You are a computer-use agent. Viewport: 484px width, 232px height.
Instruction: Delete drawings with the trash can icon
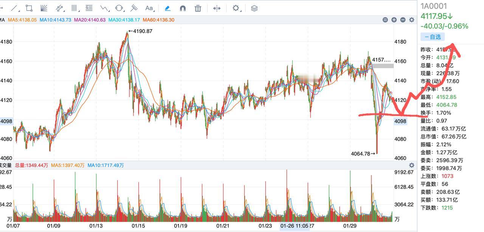tap(198, 8)
